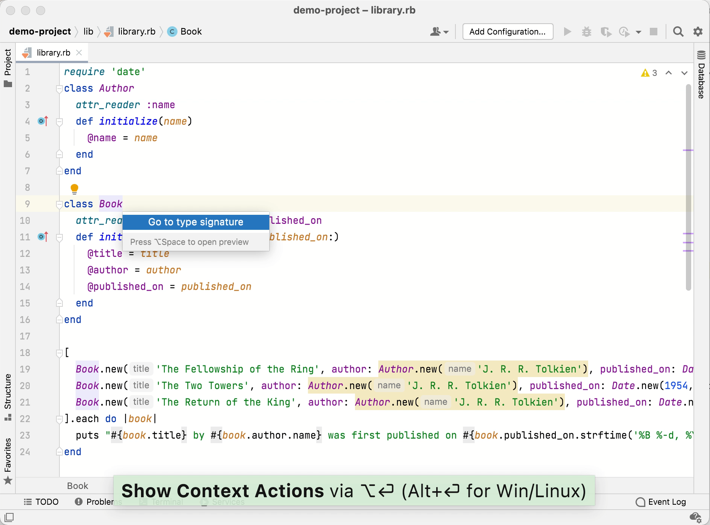Click the Run play icon

[567, 32]
